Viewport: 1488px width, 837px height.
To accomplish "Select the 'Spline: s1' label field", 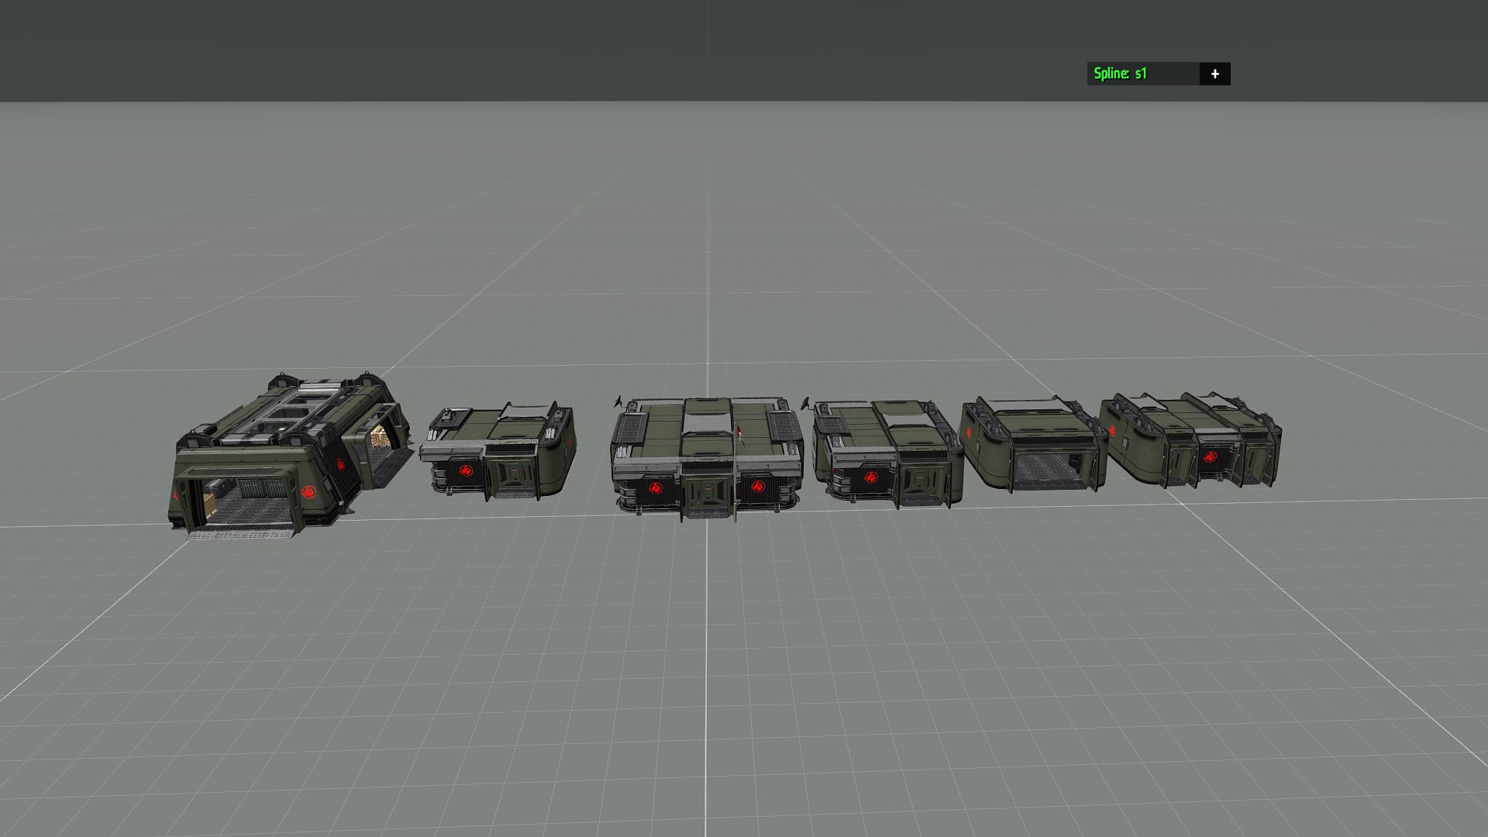I will (1143, 74).
